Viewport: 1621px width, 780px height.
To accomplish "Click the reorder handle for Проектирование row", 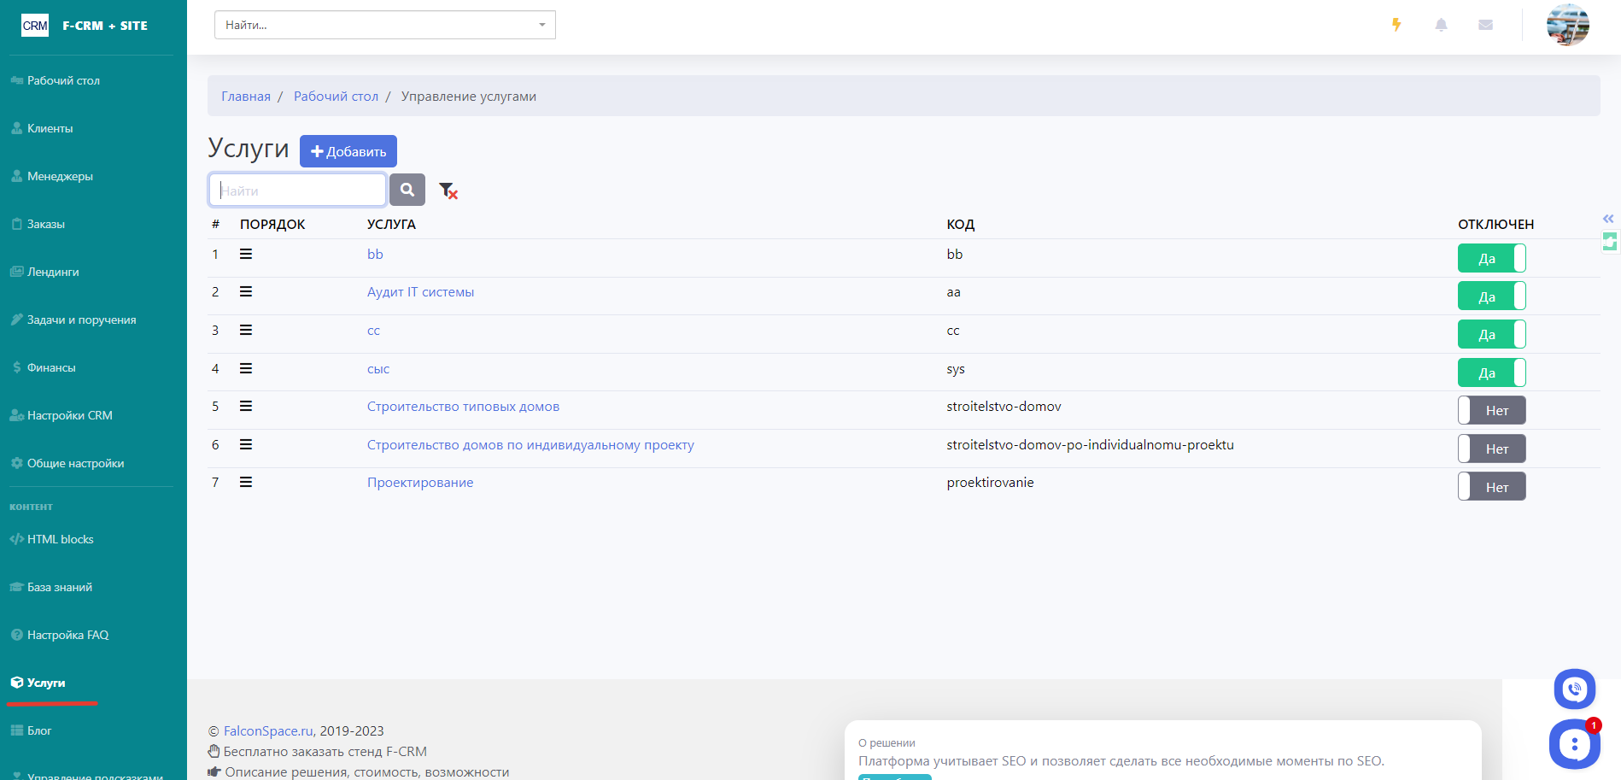I will point(246,482).
